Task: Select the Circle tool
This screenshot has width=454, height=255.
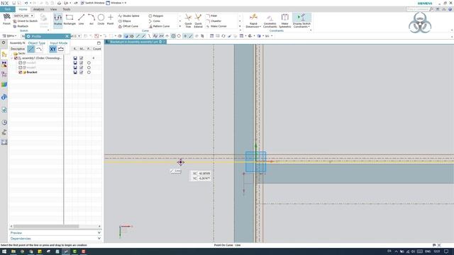Action: (x=101, y=20)
